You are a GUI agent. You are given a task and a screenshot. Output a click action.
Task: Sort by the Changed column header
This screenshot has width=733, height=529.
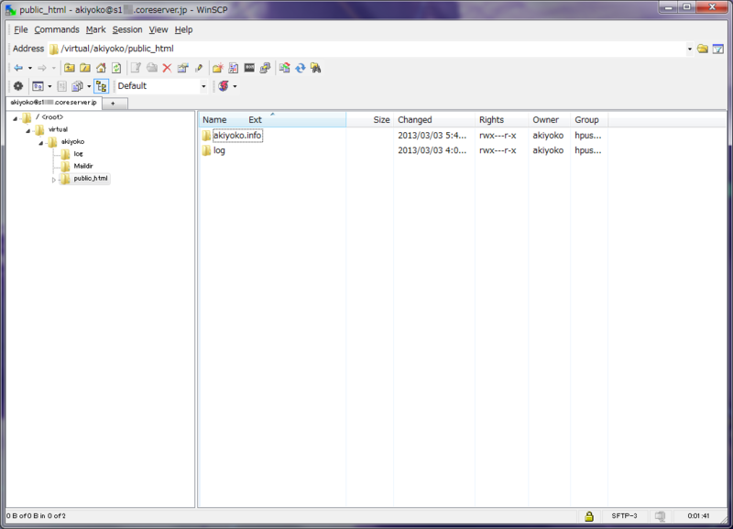pyautogui.click(x=433, y=120)
